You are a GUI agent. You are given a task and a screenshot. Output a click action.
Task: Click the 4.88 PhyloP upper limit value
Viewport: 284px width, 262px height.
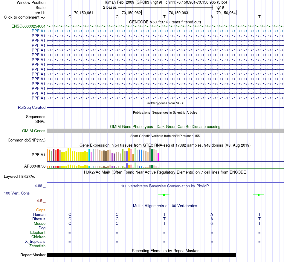(x=38, y=186)
